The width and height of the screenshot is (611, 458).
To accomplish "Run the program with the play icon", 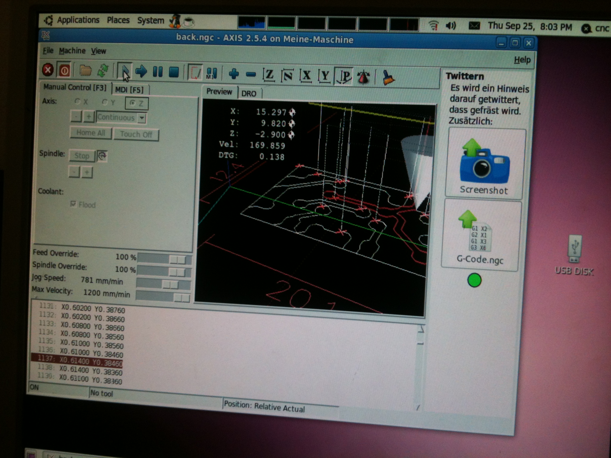I will [x=125, y=72].
